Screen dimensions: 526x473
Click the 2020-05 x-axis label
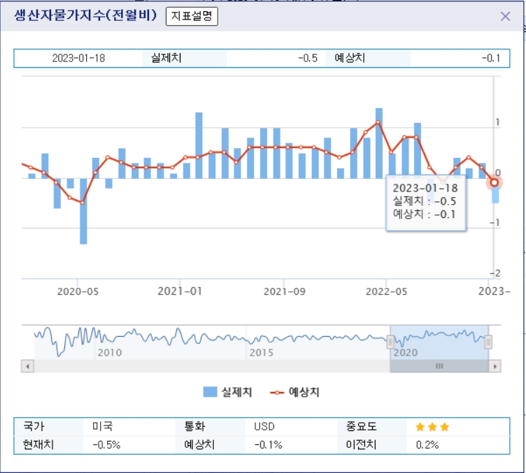(x=78, y=291)
